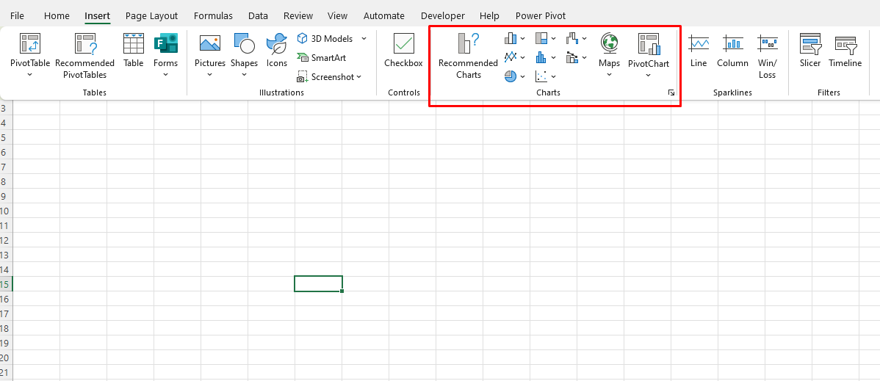Image resolution: width=880 pixels, height=381 pixels.
Task: Insert a Combo chart
Action: tap(572, 57)
